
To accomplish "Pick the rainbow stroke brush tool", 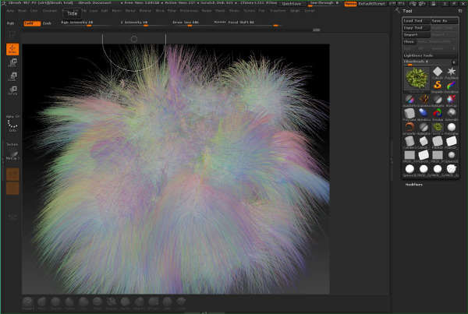I will [x=452, y=85].
